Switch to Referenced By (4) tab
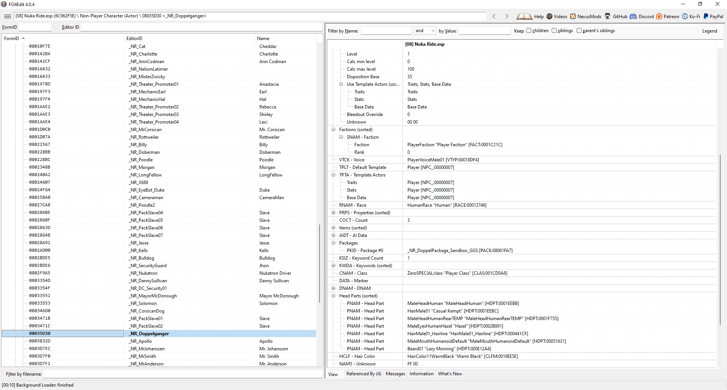 coord(363,374)
